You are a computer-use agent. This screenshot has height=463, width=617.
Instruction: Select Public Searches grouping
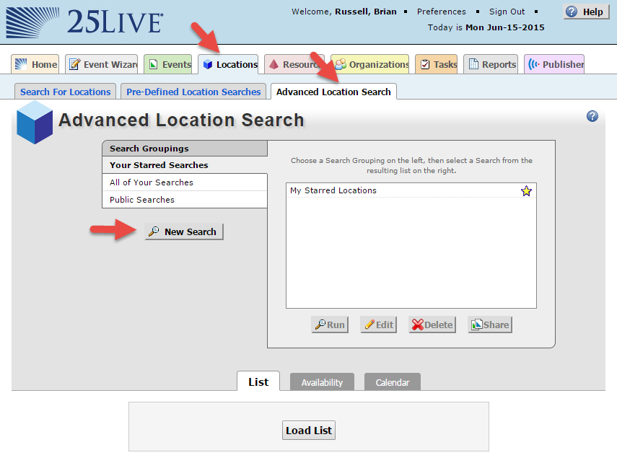tap(185, 200)
